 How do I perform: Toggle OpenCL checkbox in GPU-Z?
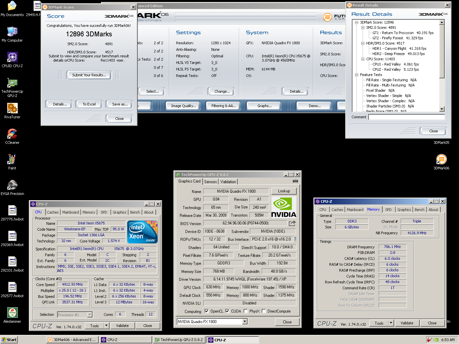207,311
